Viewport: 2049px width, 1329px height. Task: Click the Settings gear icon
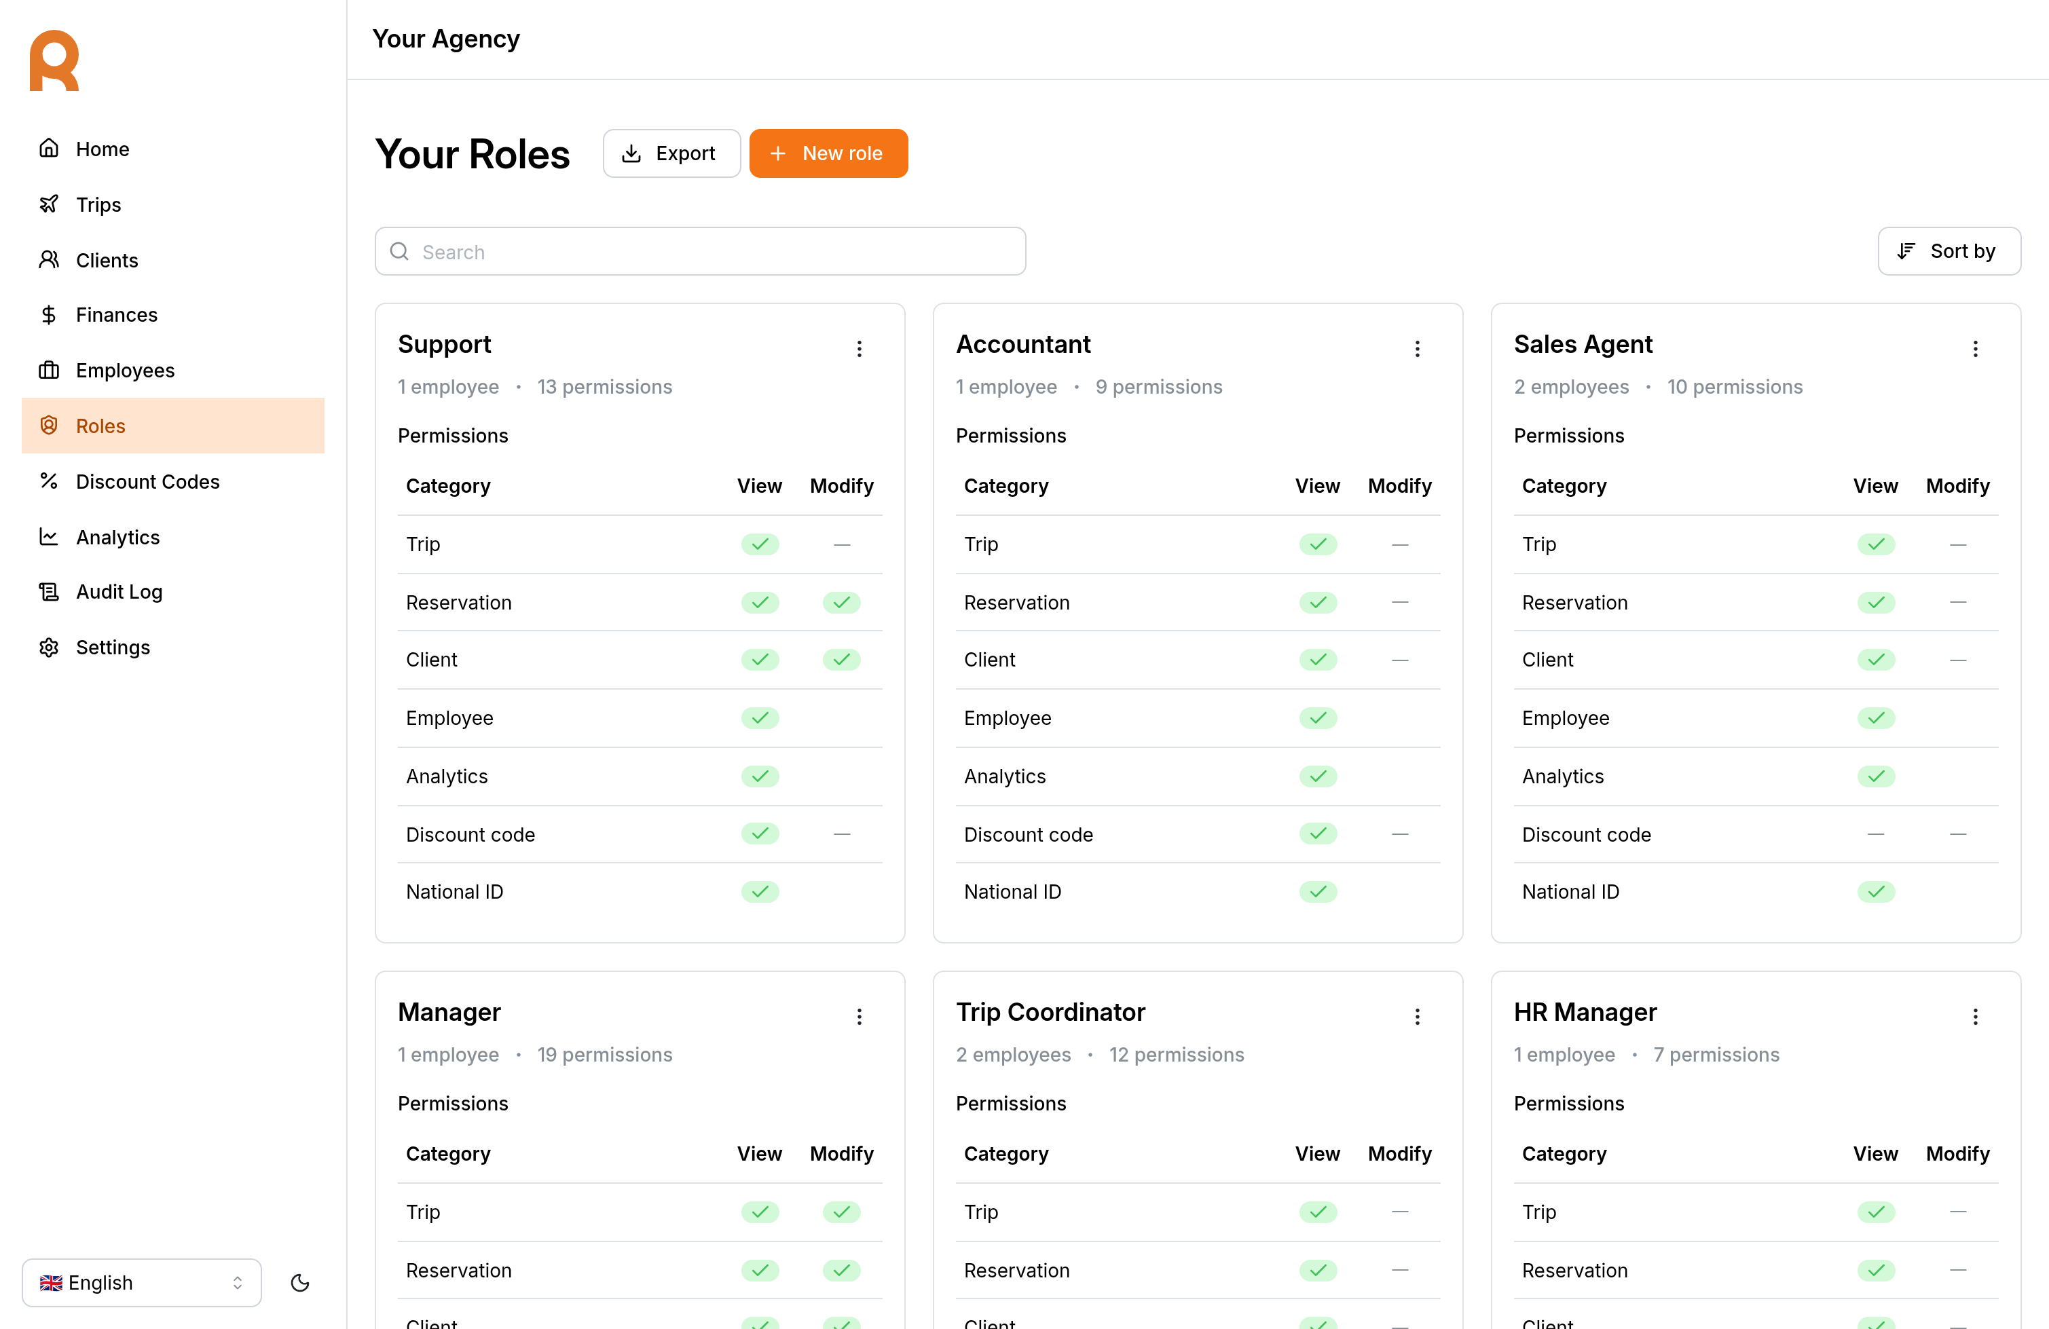[49, 648]
